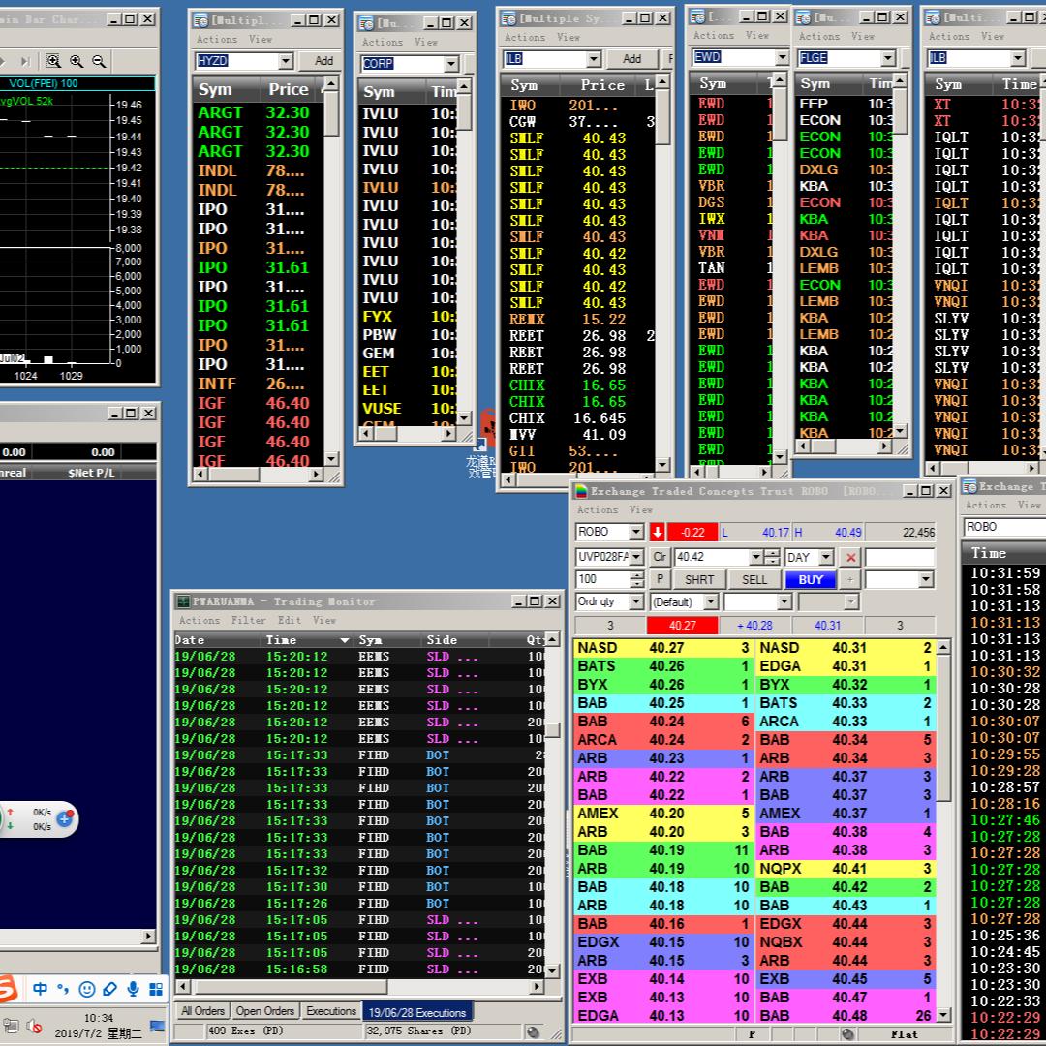Viewport: 1046px width, 1046px height.
Task: Open the DAY time-in-force dropdown
Action: click(825, 557)
